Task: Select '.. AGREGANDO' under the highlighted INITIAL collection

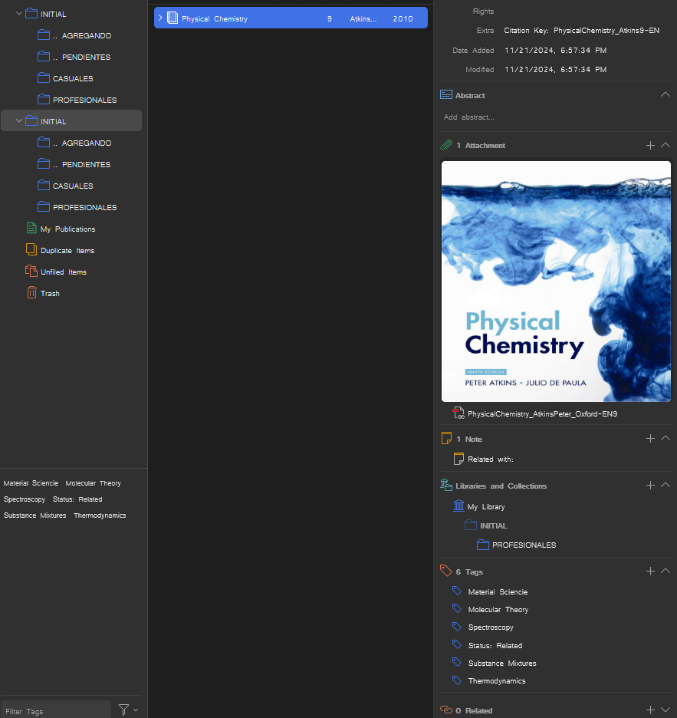Action: tap(82, 143)
